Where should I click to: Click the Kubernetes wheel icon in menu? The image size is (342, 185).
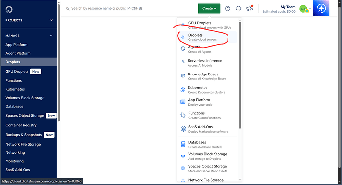183,89
